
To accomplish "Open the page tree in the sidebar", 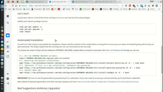I will 8,42.
